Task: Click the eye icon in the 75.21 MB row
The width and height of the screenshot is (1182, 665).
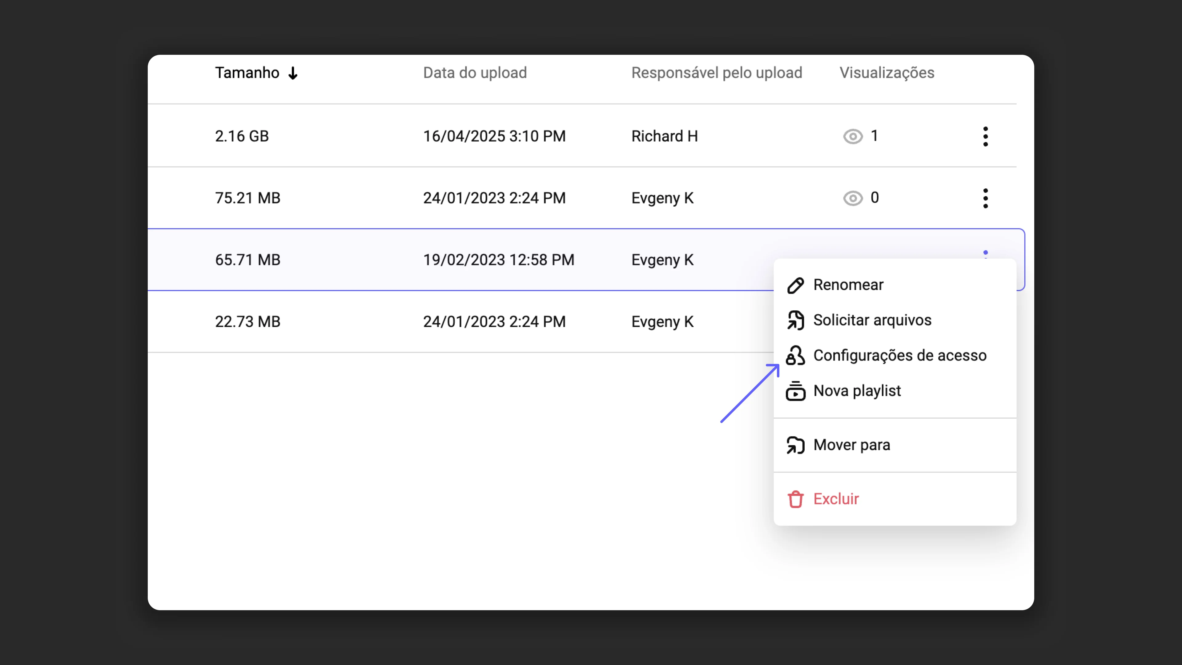Action: [x=853, y=198]
